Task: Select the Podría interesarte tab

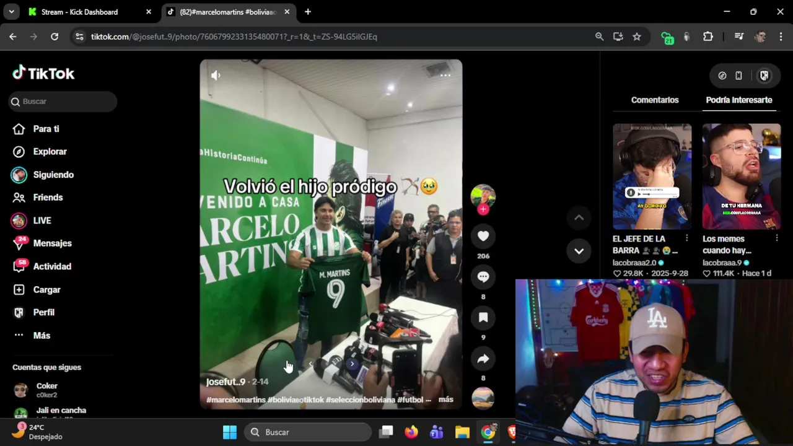Action: [x=739, y=100]
